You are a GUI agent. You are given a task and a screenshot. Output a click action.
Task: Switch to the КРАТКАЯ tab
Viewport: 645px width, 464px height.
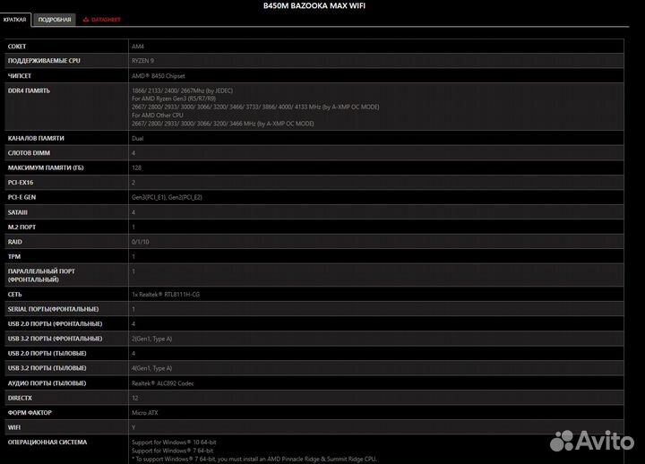(x=15, y=20)
